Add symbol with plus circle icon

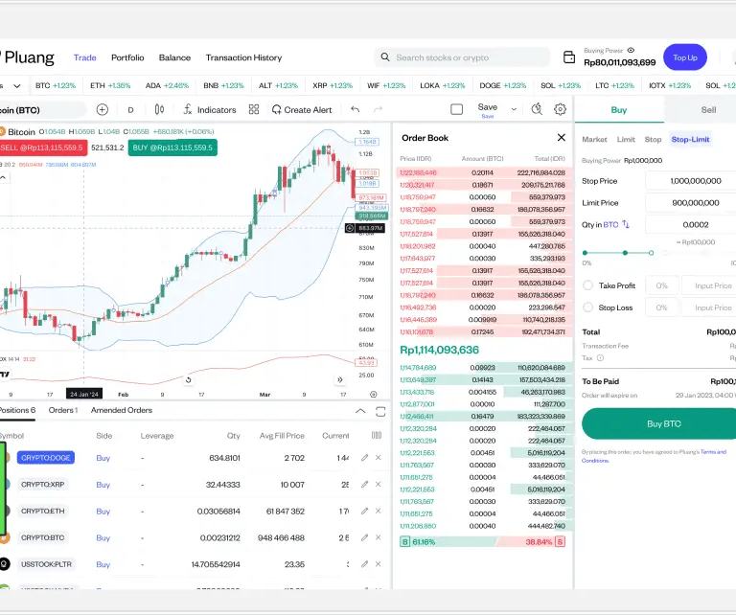point(103,110)
